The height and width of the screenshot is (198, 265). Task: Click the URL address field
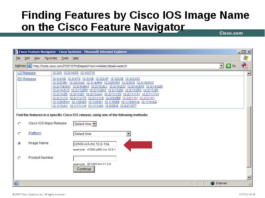pyautogui.click(x=126, y=66)
